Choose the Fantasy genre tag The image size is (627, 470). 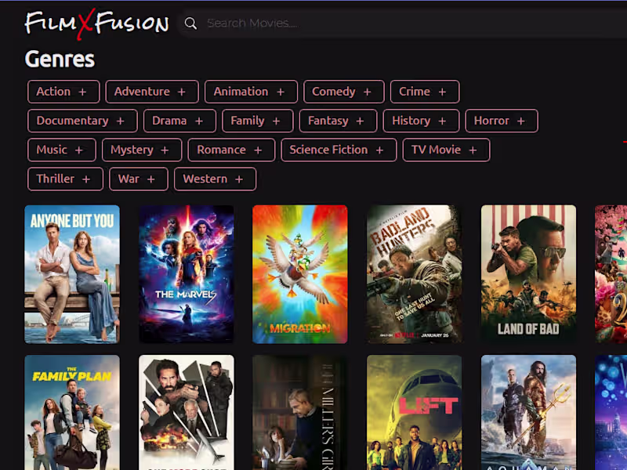pyautogui.click(x=339, y=121)
